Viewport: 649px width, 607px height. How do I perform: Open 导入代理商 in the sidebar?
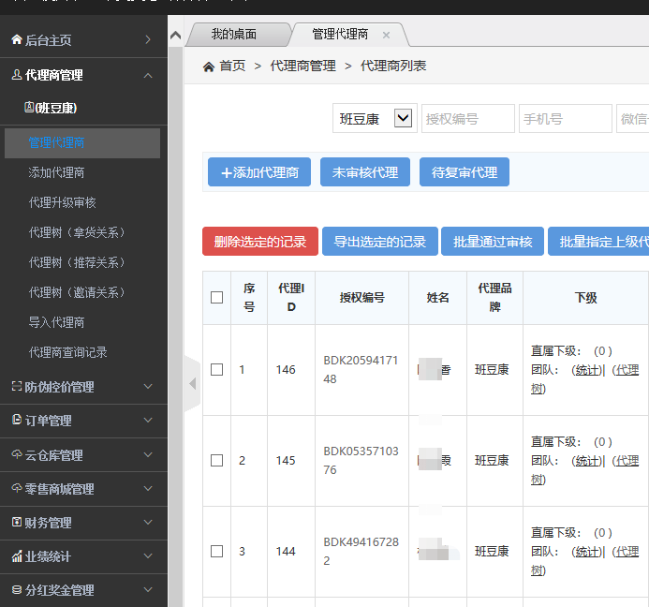[56, 322]
